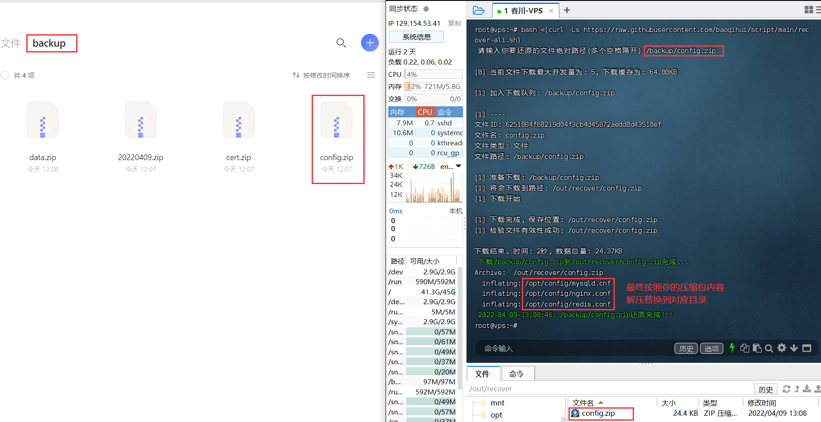Open the 系统信息 button
Screen dimensions: 821x422
pos(417,36)
